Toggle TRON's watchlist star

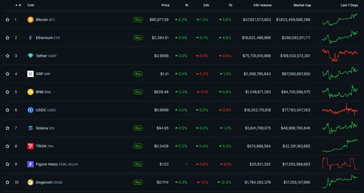(x=7, y=146)
